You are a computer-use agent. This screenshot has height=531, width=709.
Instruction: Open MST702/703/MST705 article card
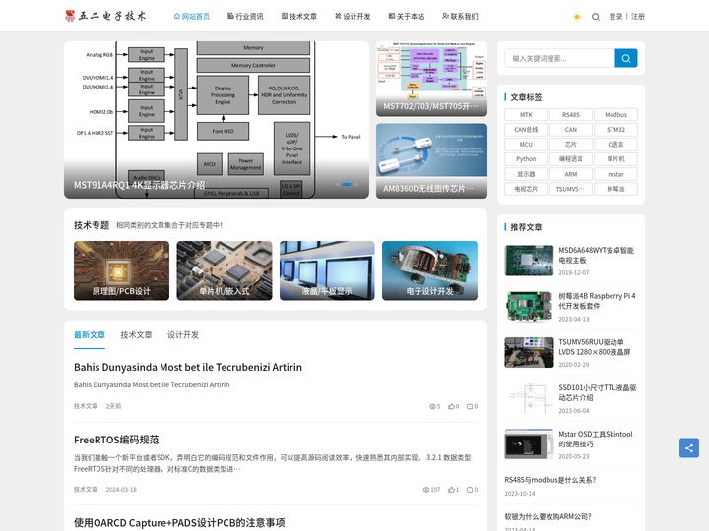click(431, 79)
